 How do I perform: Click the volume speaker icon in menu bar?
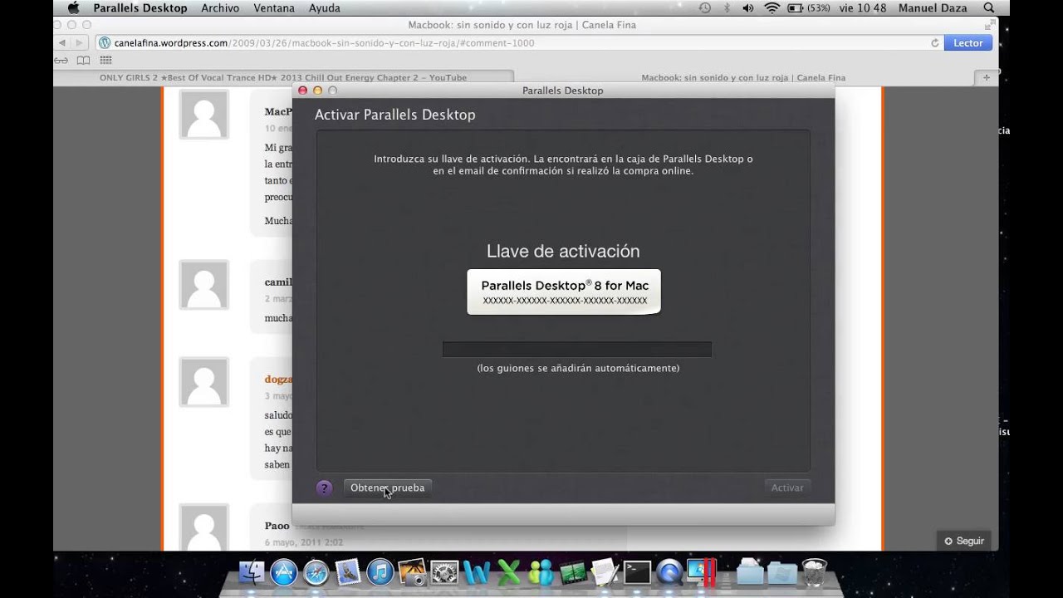tap(748, 7)
